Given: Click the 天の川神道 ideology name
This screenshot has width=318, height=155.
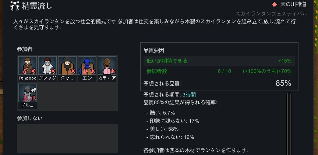Looking at the screenshot, I should [293, 4].
